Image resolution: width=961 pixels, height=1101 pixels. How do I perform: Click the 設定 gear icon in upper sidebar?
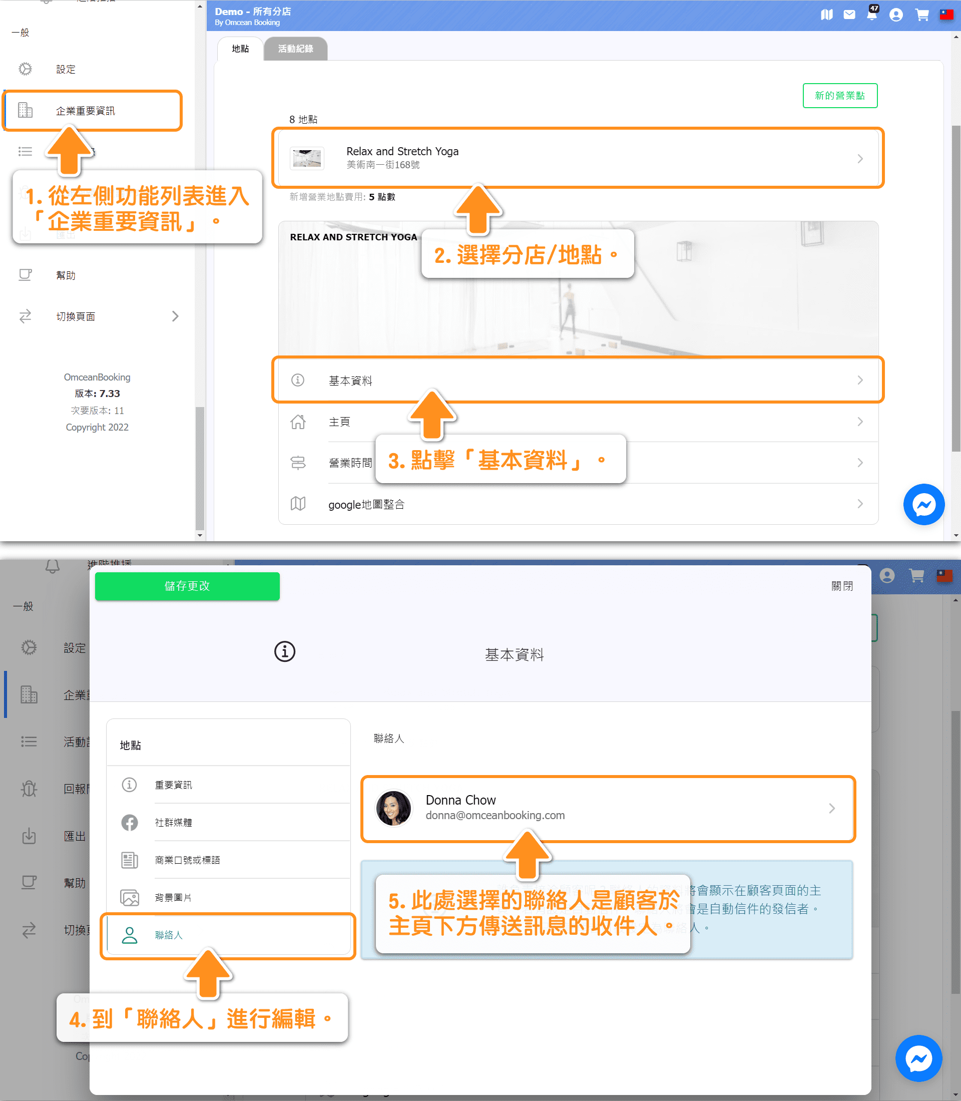coord(25,69)
